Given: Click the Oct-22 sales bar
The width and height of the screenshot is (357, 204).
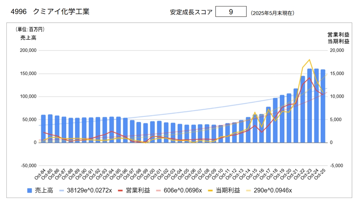Looking at the screenshot, I should pyautogui.click(x=303, y=109).
